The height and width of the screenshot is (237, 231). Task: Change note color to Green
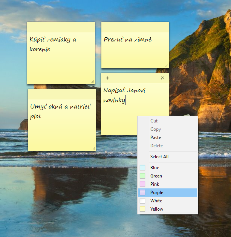pyautogui.click(x=168, y=176)
